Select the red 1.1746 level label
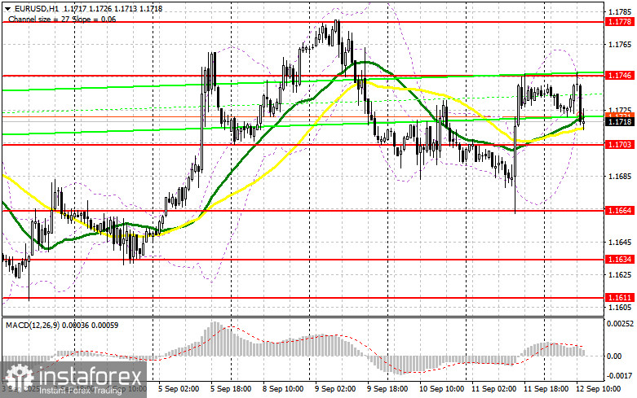Screen dimensions: 637x398 pos(620,76)
